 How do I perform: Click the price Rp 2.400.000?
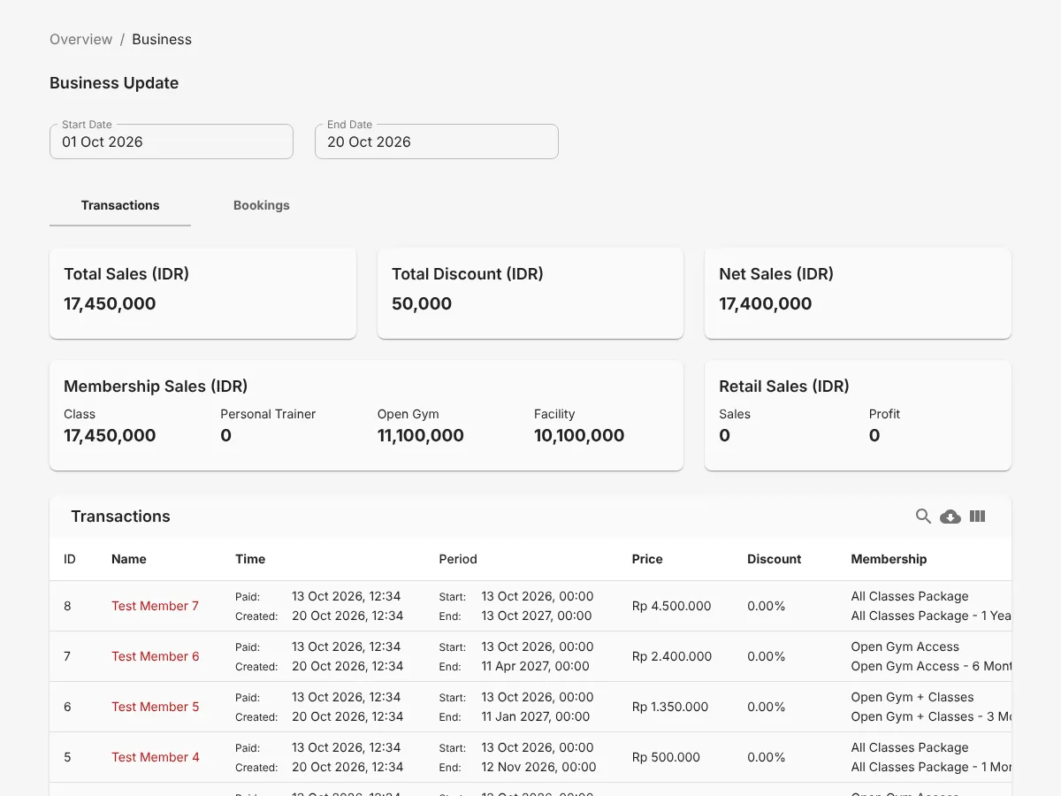(672, 656)
